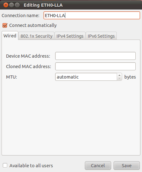Viewport: 142px width, 172px height.
Task: Go to the IPv6 Settings tab
Action: click(x=101, y=36)
